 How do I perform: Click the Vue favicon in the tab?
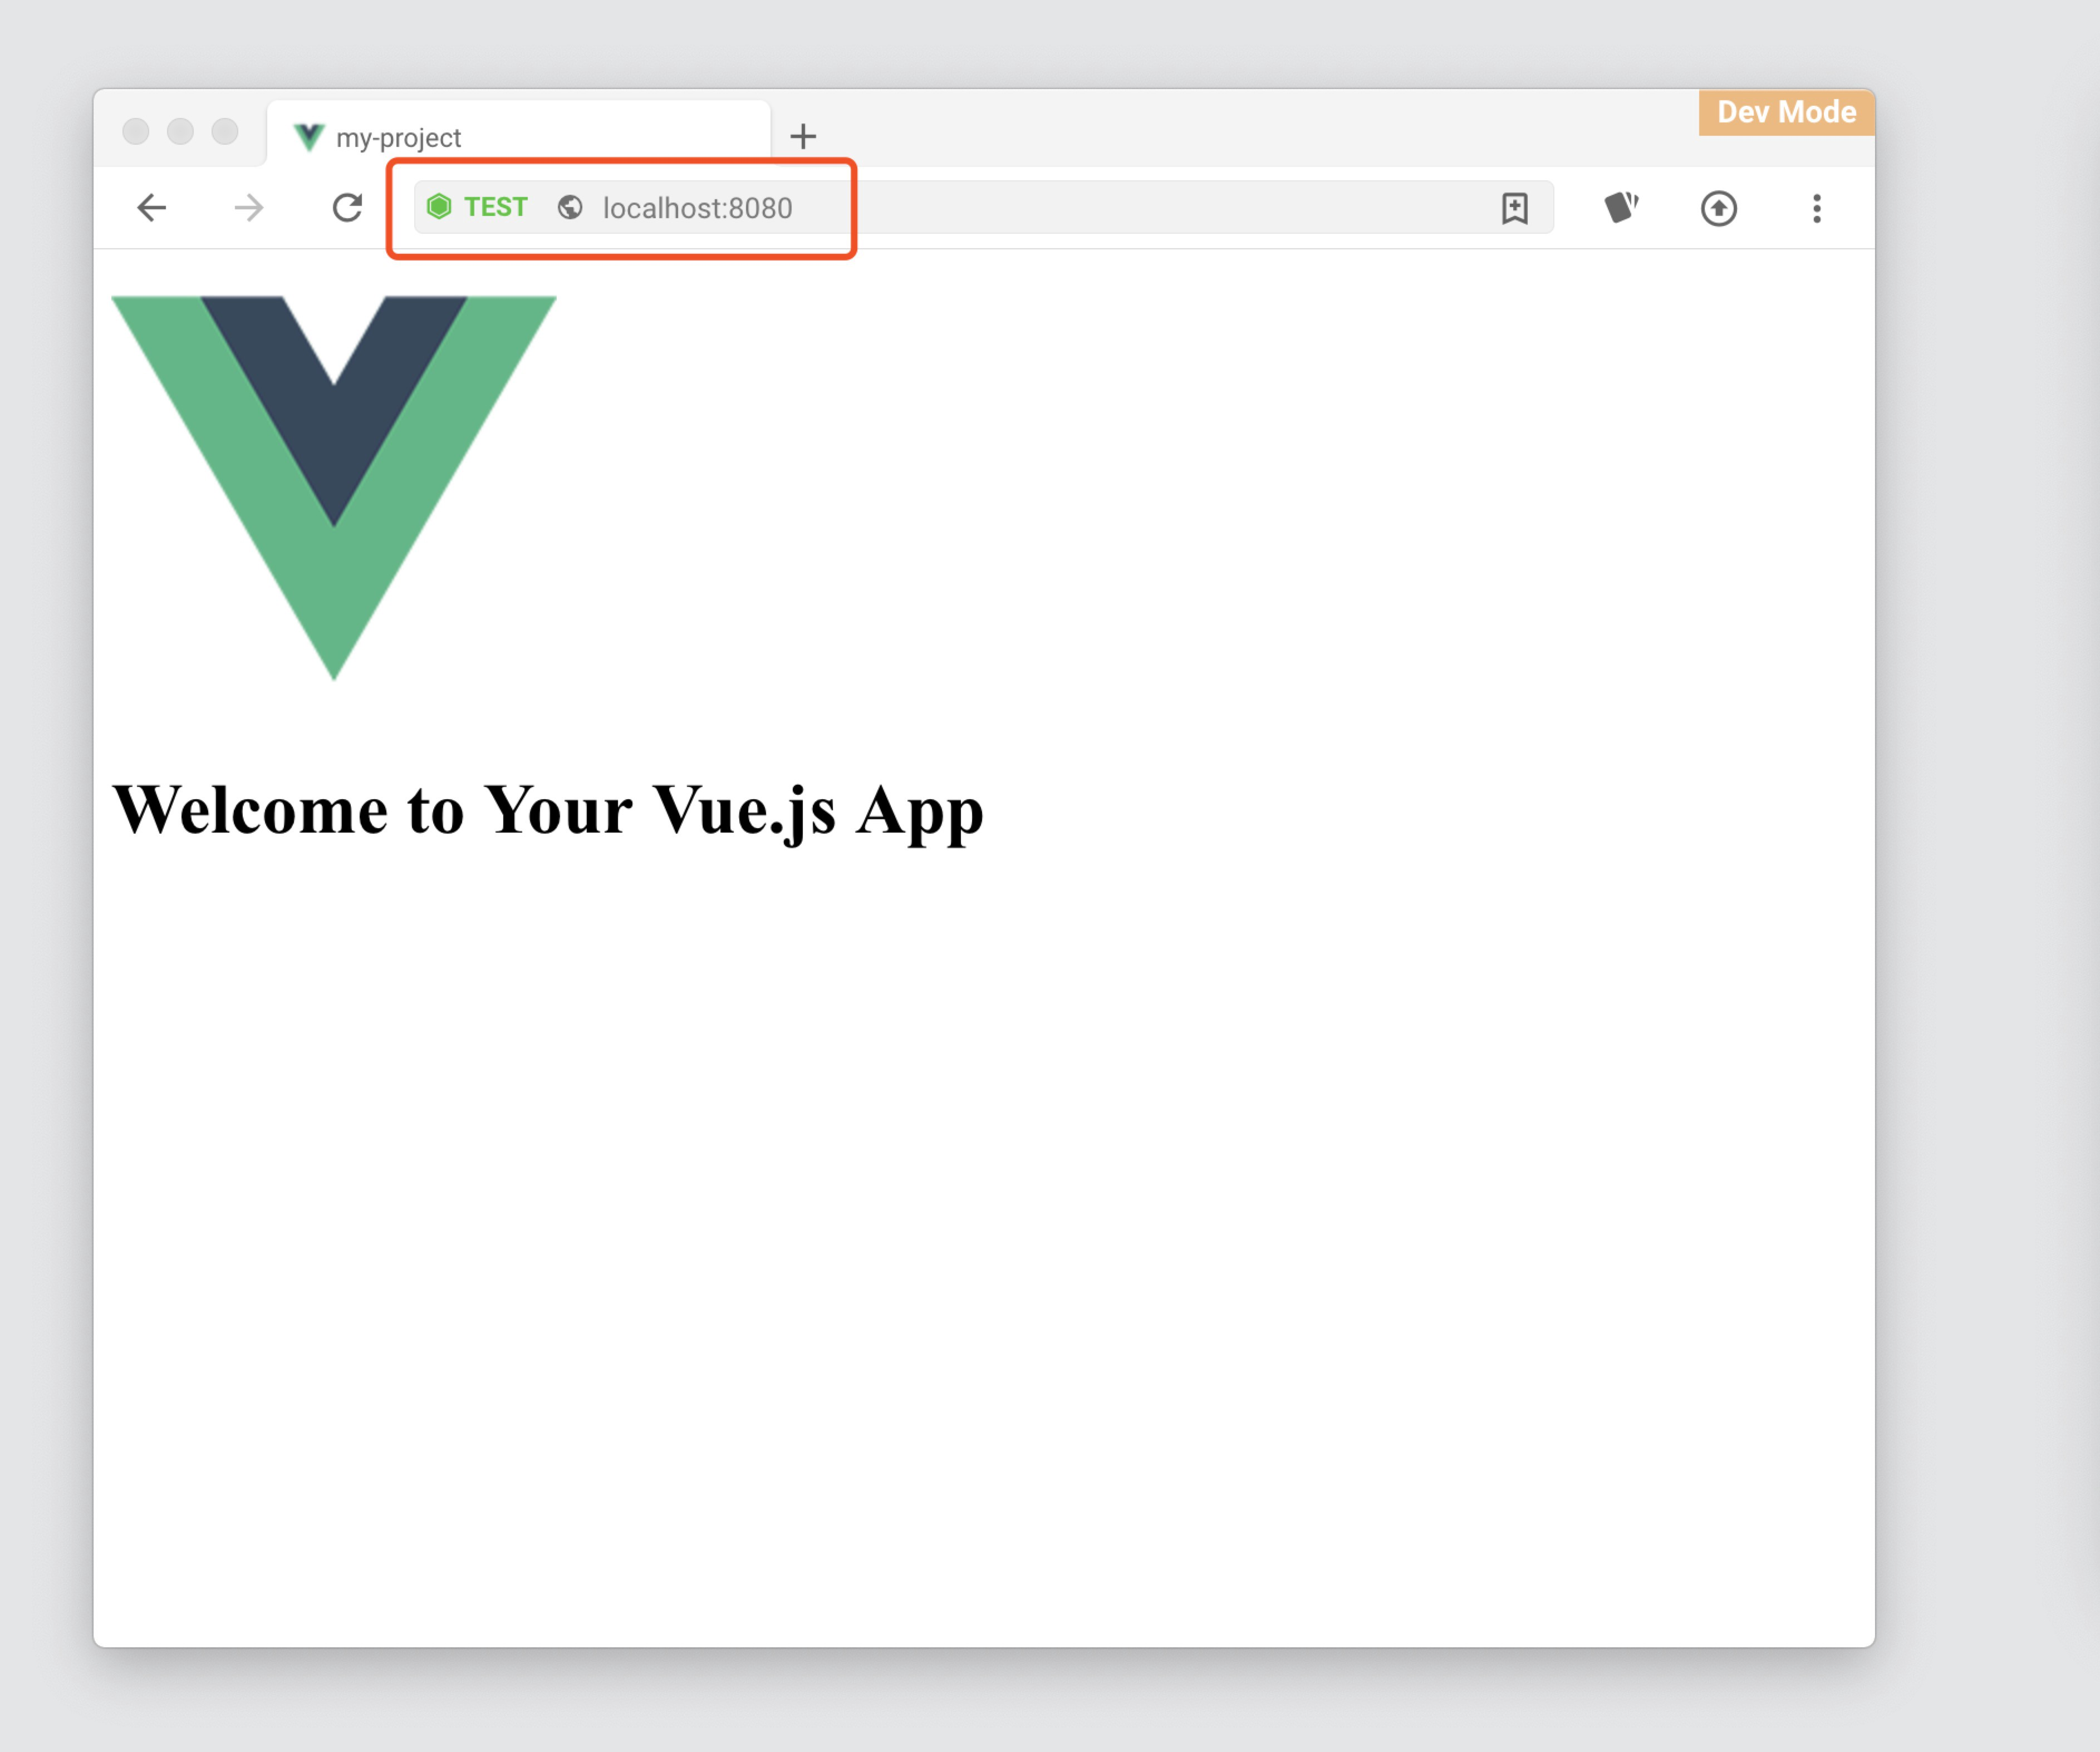click(309, 137)
